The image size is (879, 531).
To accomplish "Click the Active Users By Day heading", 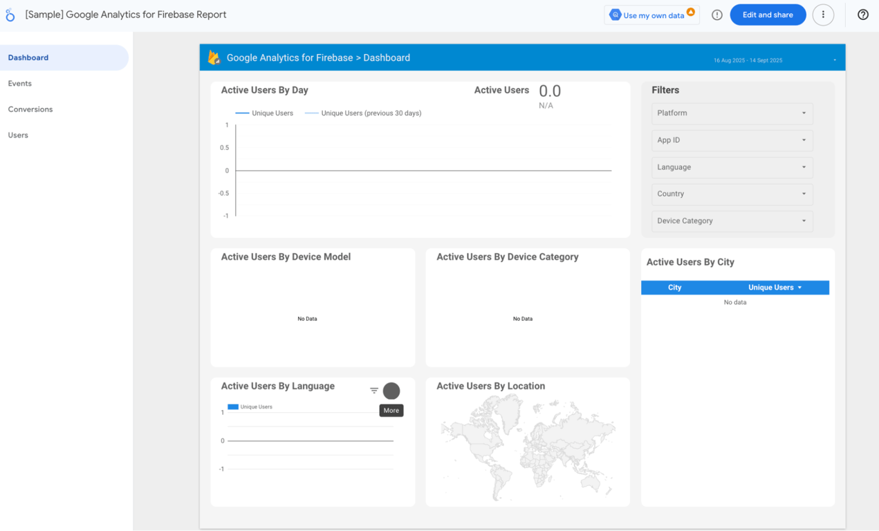I will 264,90.
